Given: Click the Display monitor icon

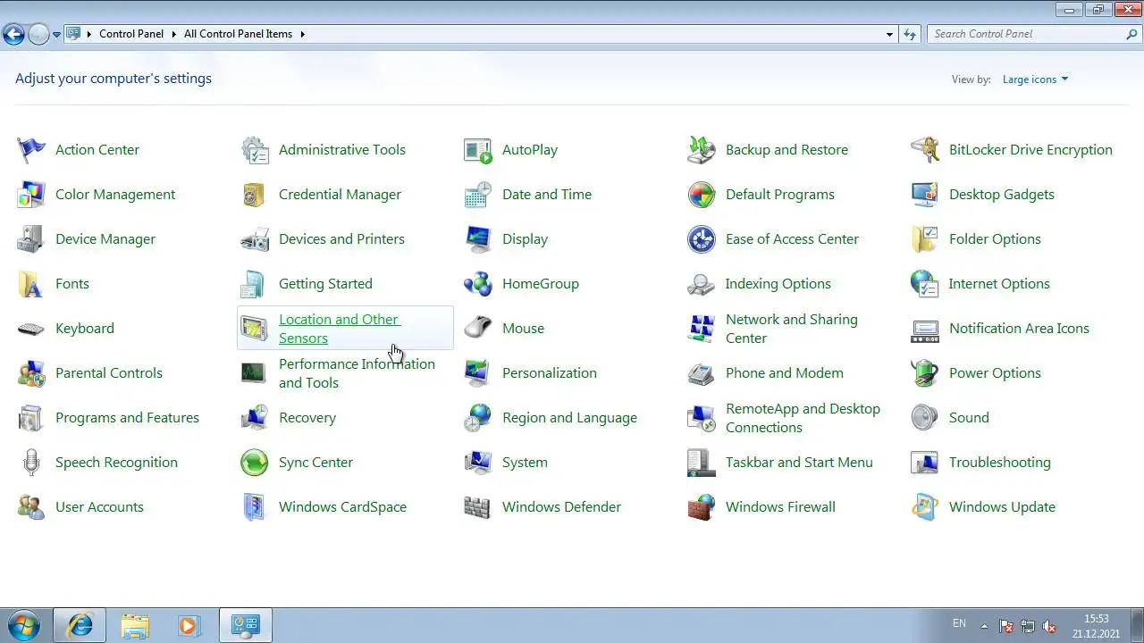Looking at the screenshot, I should (478, 239).
